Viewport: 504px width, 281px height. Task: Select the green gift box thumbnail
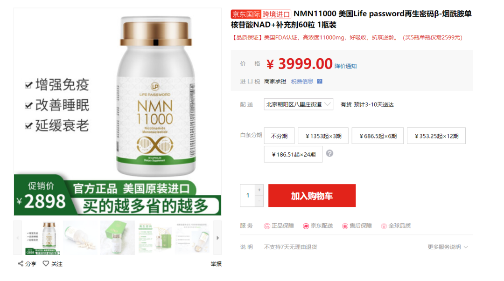pos(118,238)
